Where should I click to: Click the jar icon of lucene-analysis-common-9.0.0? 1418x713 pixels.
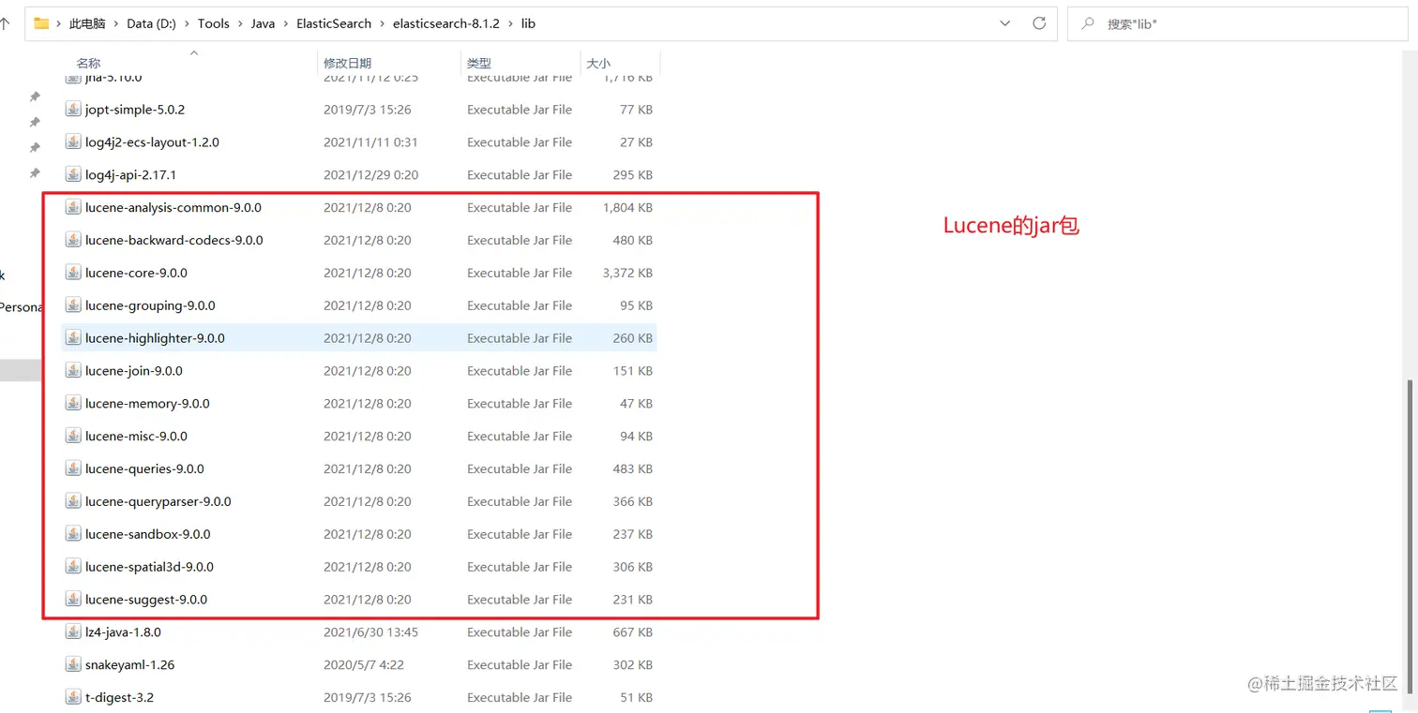click(x=73, y=208)
